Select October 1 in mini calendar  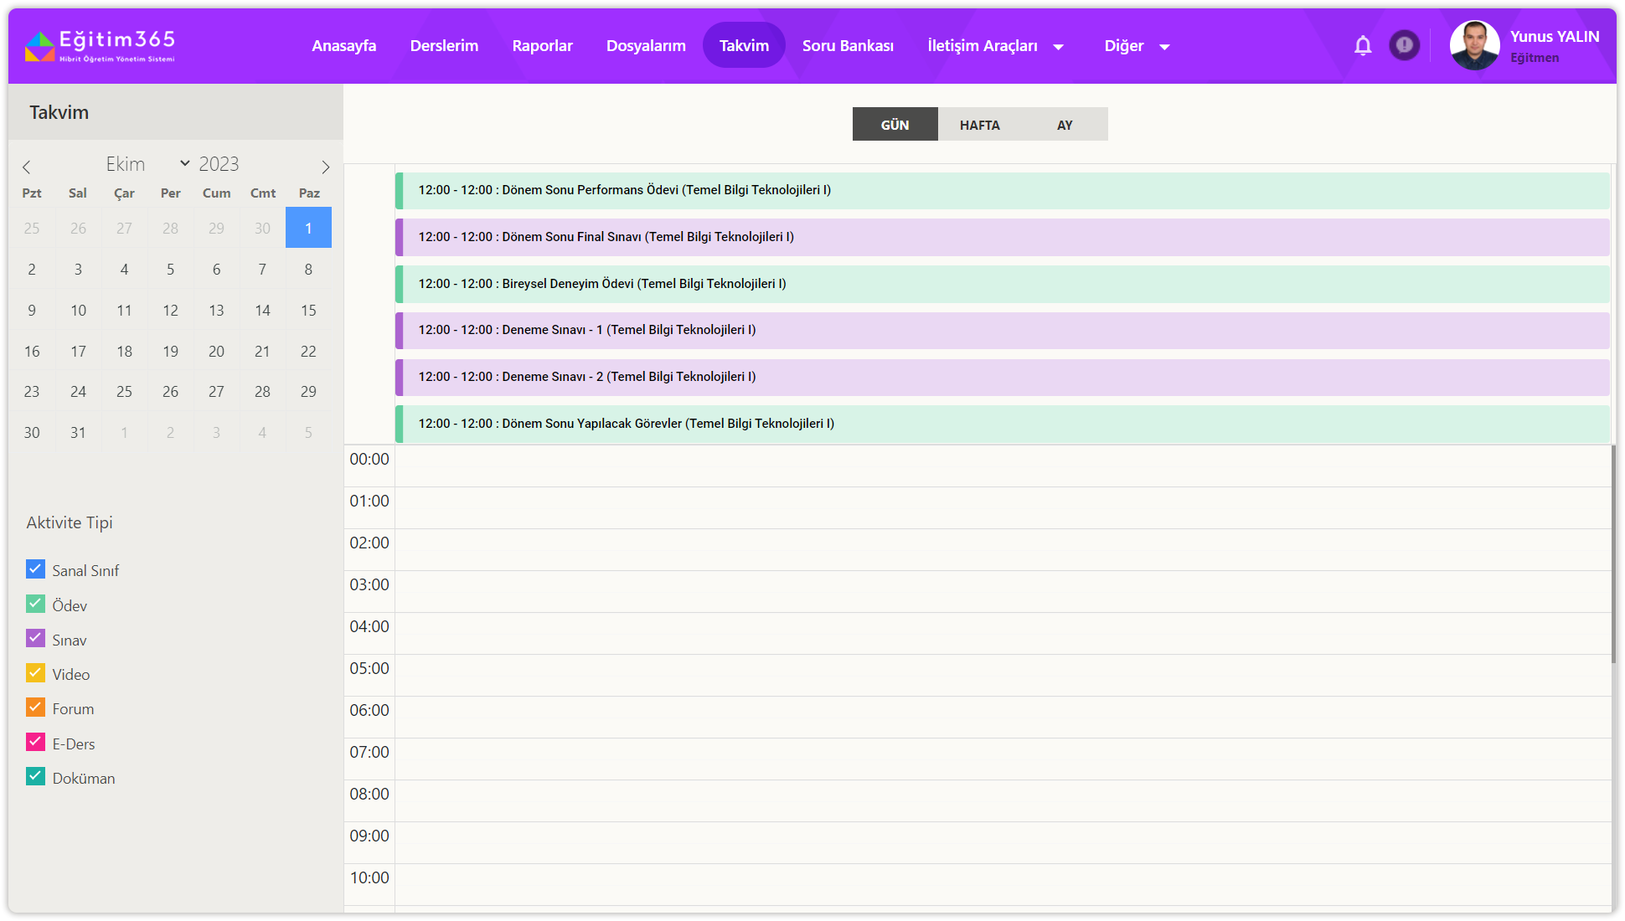click(x=308, y=228)
